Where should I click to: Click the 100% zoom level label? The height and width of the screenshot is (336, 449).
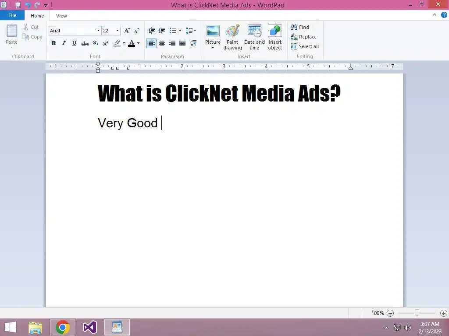click(378, 313)
